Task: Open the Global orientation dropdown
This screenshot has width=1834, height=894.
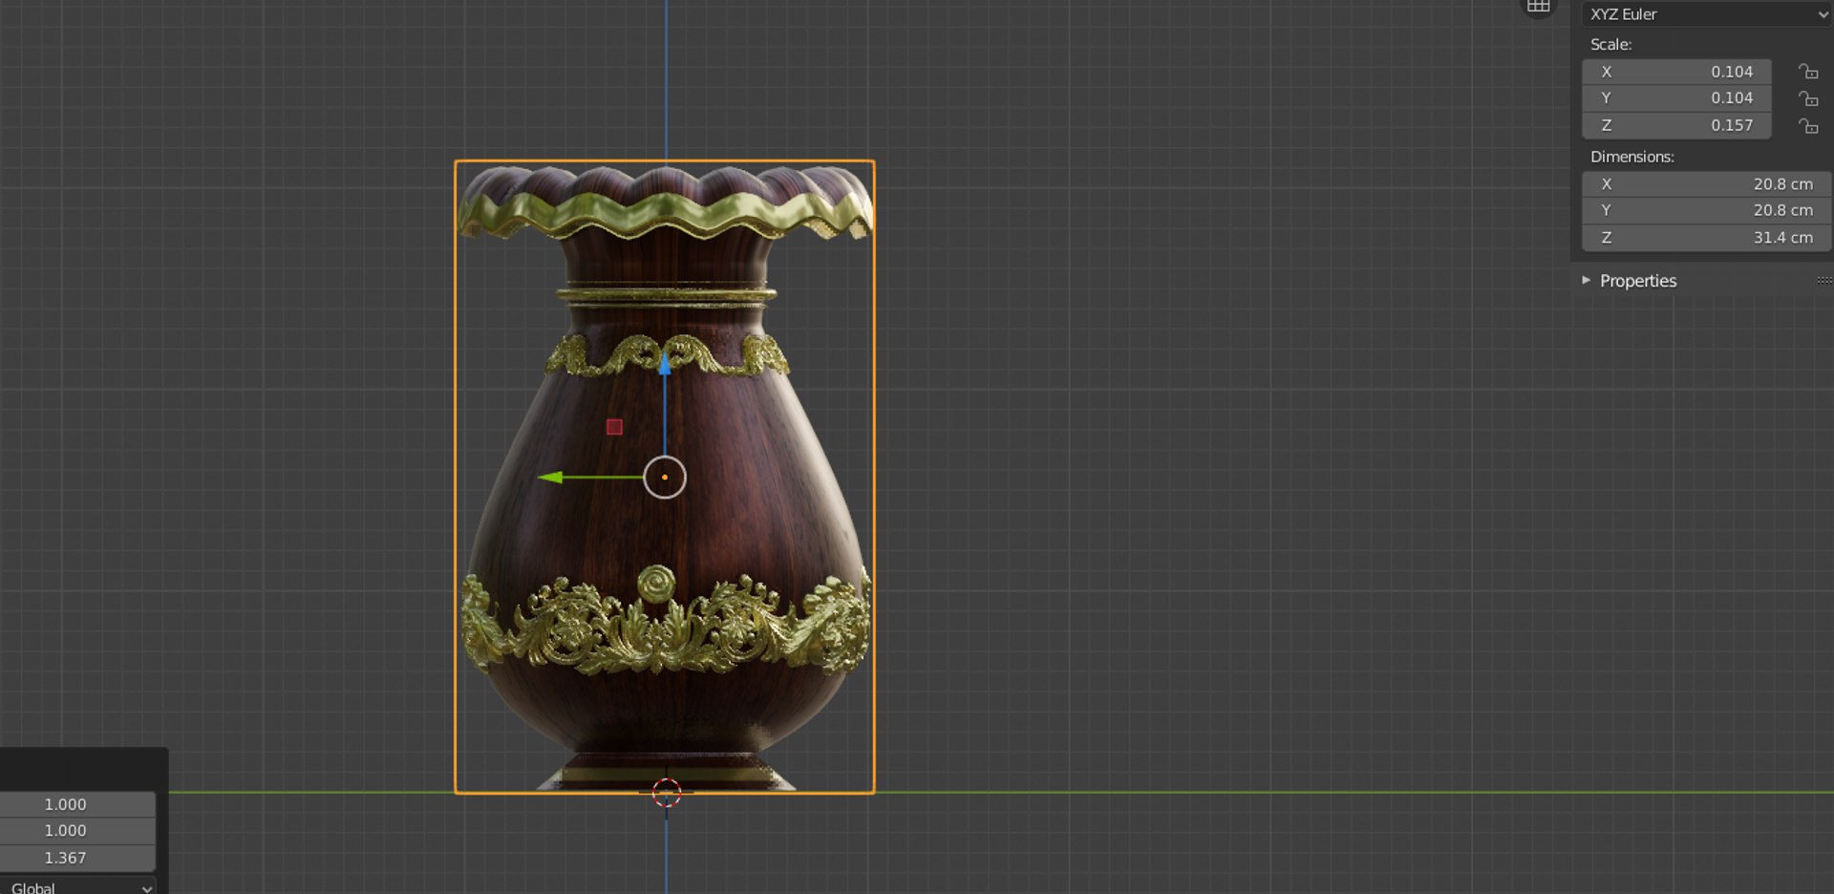Action: [77, 886]
